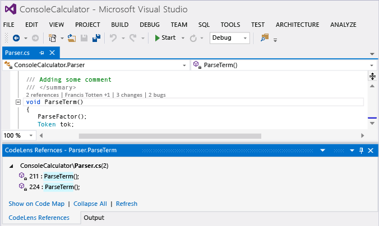
Task: Open the Redo history dropdown arrow
Action: point(143,38)
